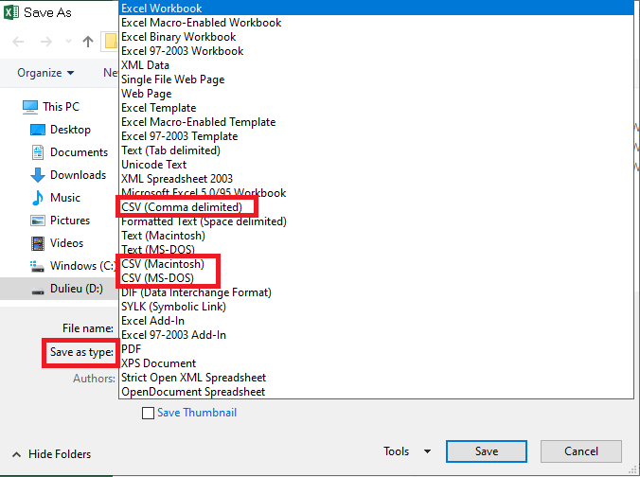The width and height of the screenshot is (640, 477).
Task: Choose Excel Binary Workbook type
Action: click(x=376, y=37)
